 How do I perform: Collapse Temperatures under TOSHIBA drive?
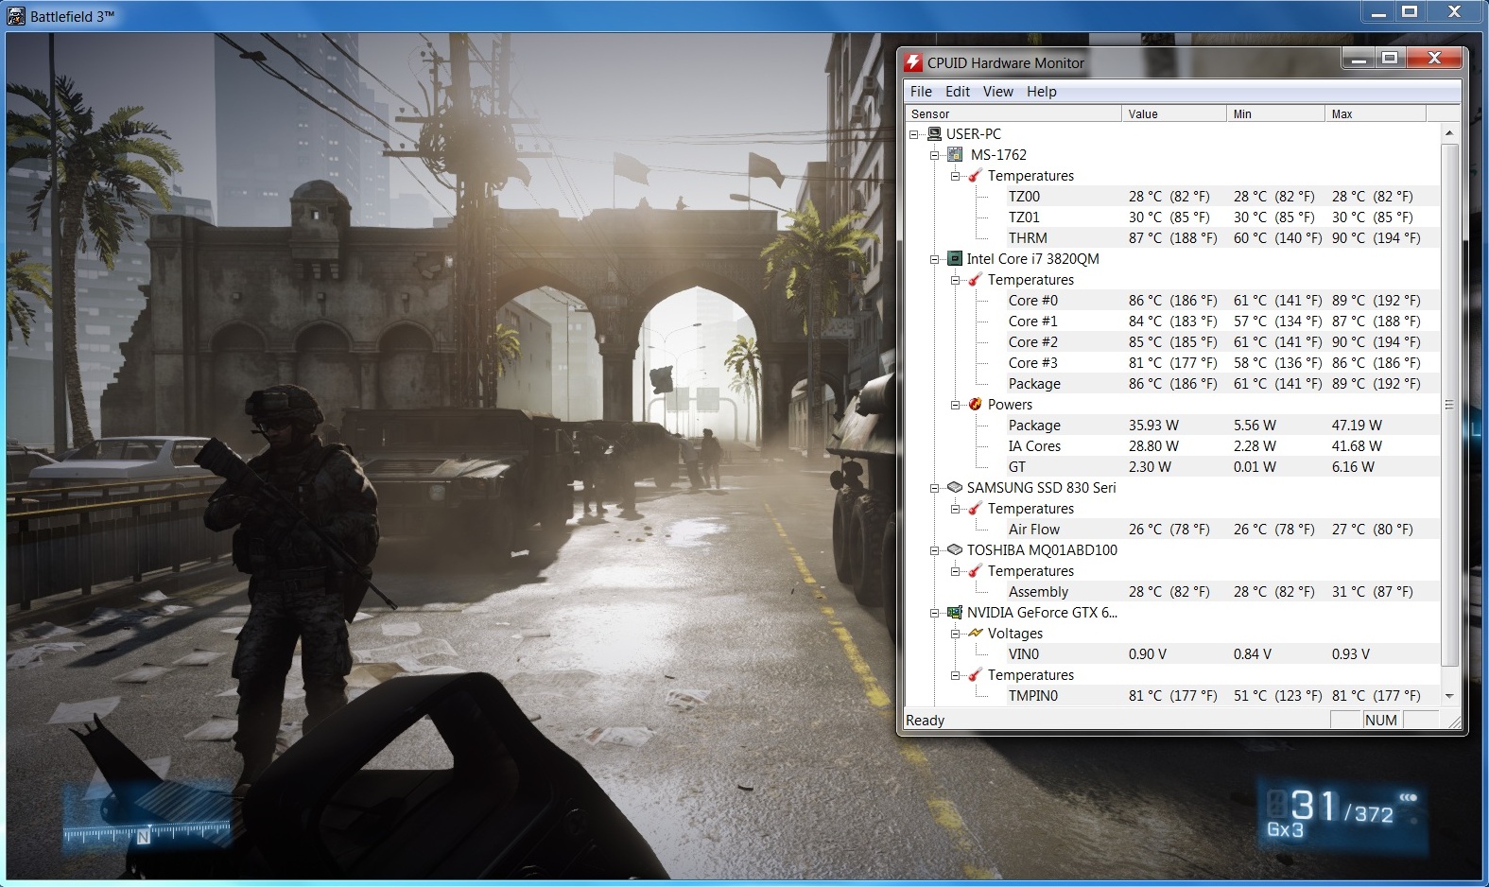coord(956,571)
